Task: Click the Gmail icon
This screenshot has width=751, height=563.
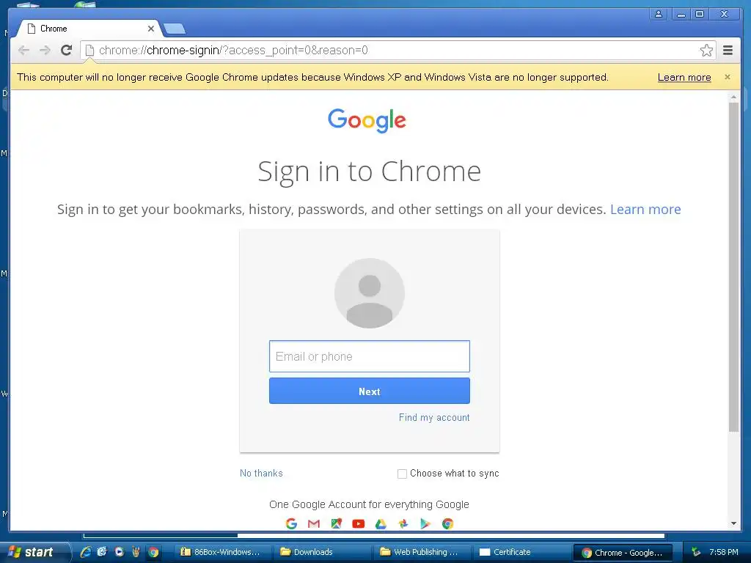Action: [x=314, y=523]
